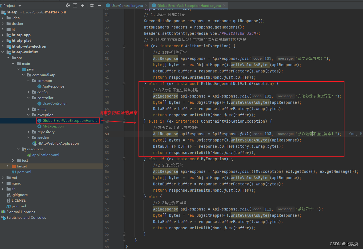Image resolution: width=363 pixels, height=249 pixels.
Task: Expand the docker folder
Action: coord(3,24)
